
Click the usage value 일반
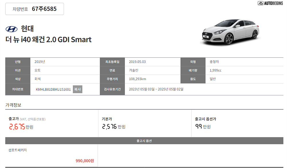click(213, 79)
